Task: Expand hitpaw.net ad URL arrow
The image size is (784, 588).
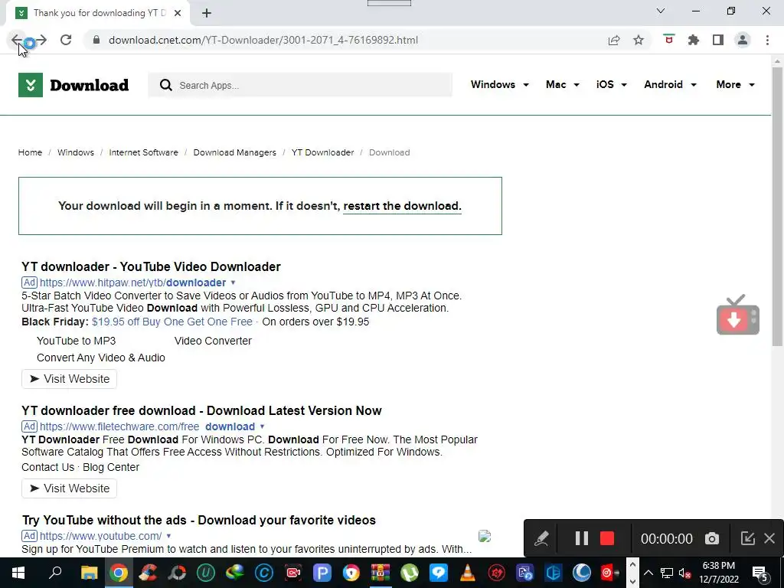Action: pos(233,283)
